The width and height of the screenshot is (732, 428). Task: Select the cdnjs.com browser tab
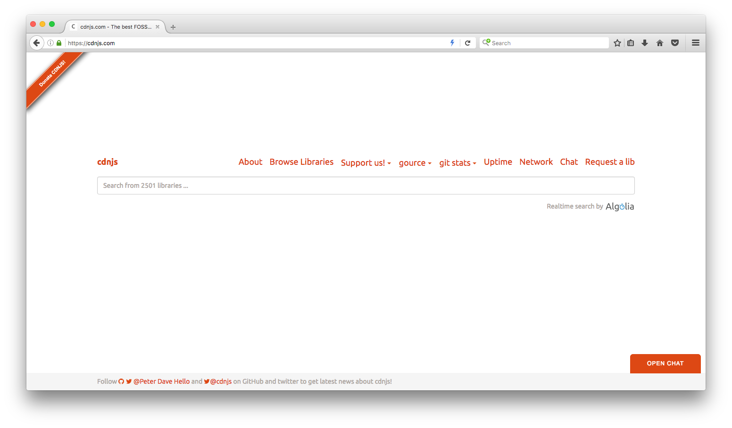[115, 27]
